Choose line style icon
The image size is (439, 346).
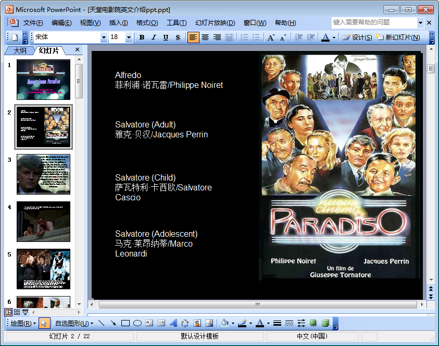click(x=277, y=323)
